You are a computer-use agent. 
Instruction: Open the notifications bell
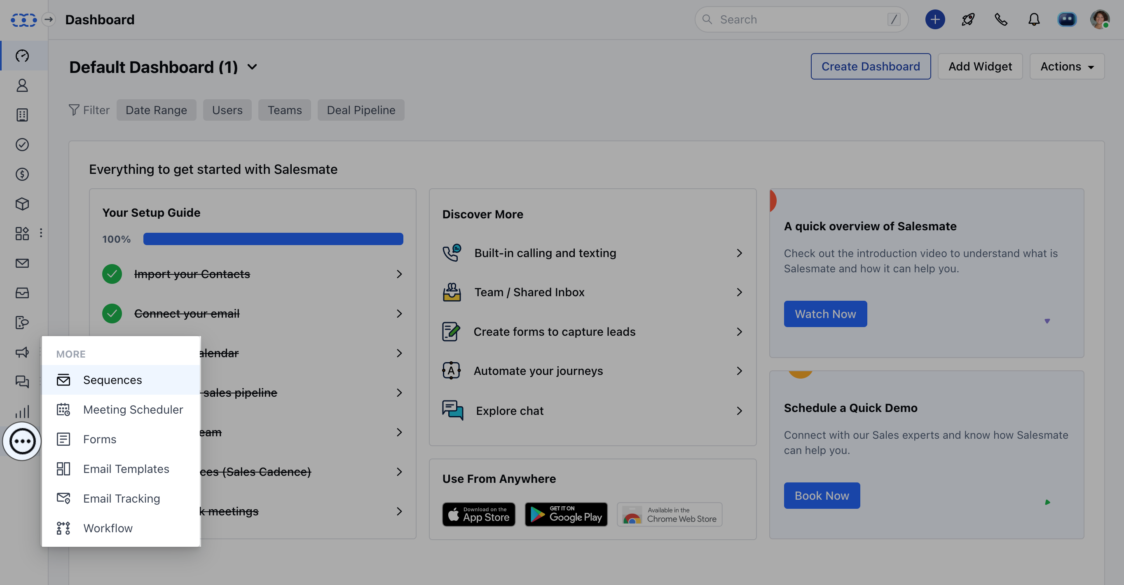[1034, 20]
